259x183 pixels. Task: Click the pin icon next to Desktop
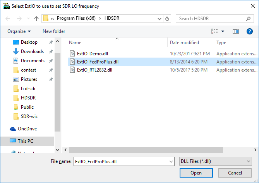51,42
